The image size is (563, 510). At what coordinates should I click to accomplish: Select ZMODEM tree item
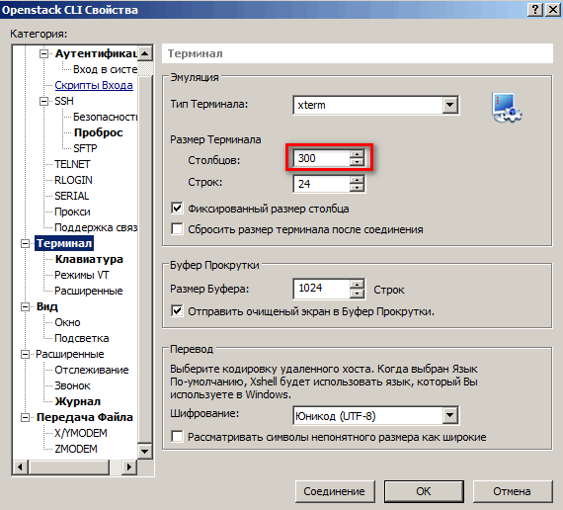[x=76, y=449]
